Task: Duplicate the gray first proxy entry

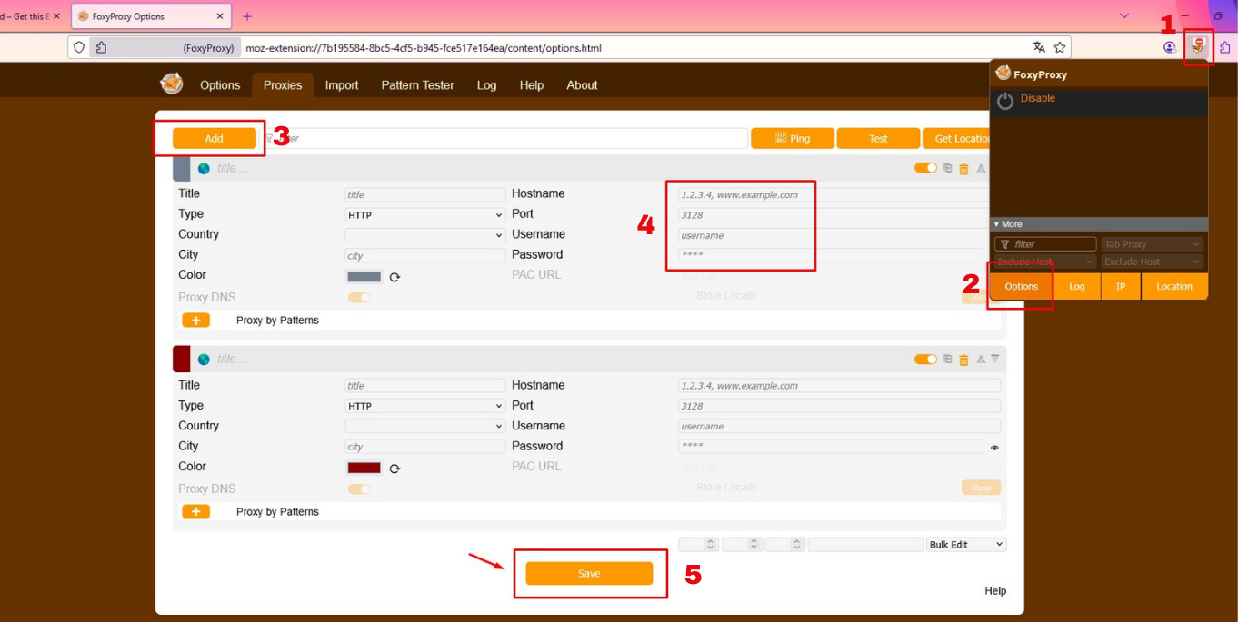Action: (947, 168)
